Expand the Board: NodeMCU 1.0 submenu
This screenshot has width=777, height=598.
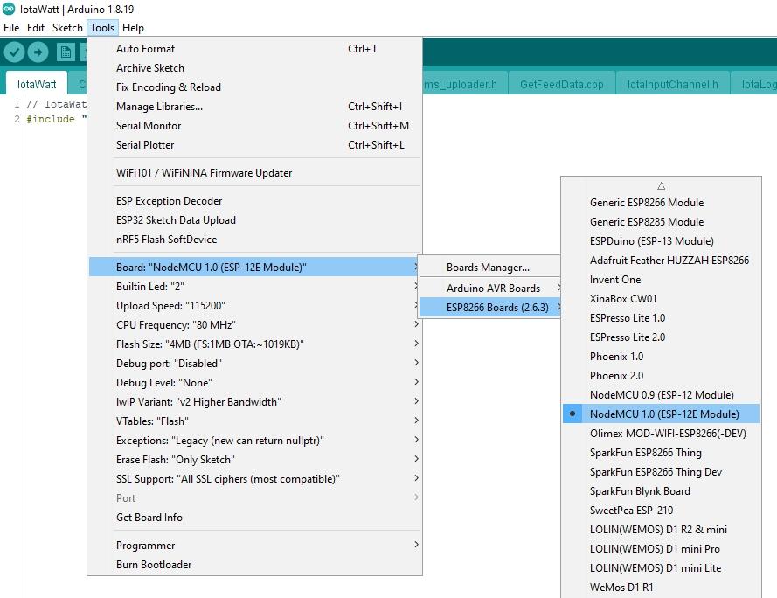tap(254, 268)
